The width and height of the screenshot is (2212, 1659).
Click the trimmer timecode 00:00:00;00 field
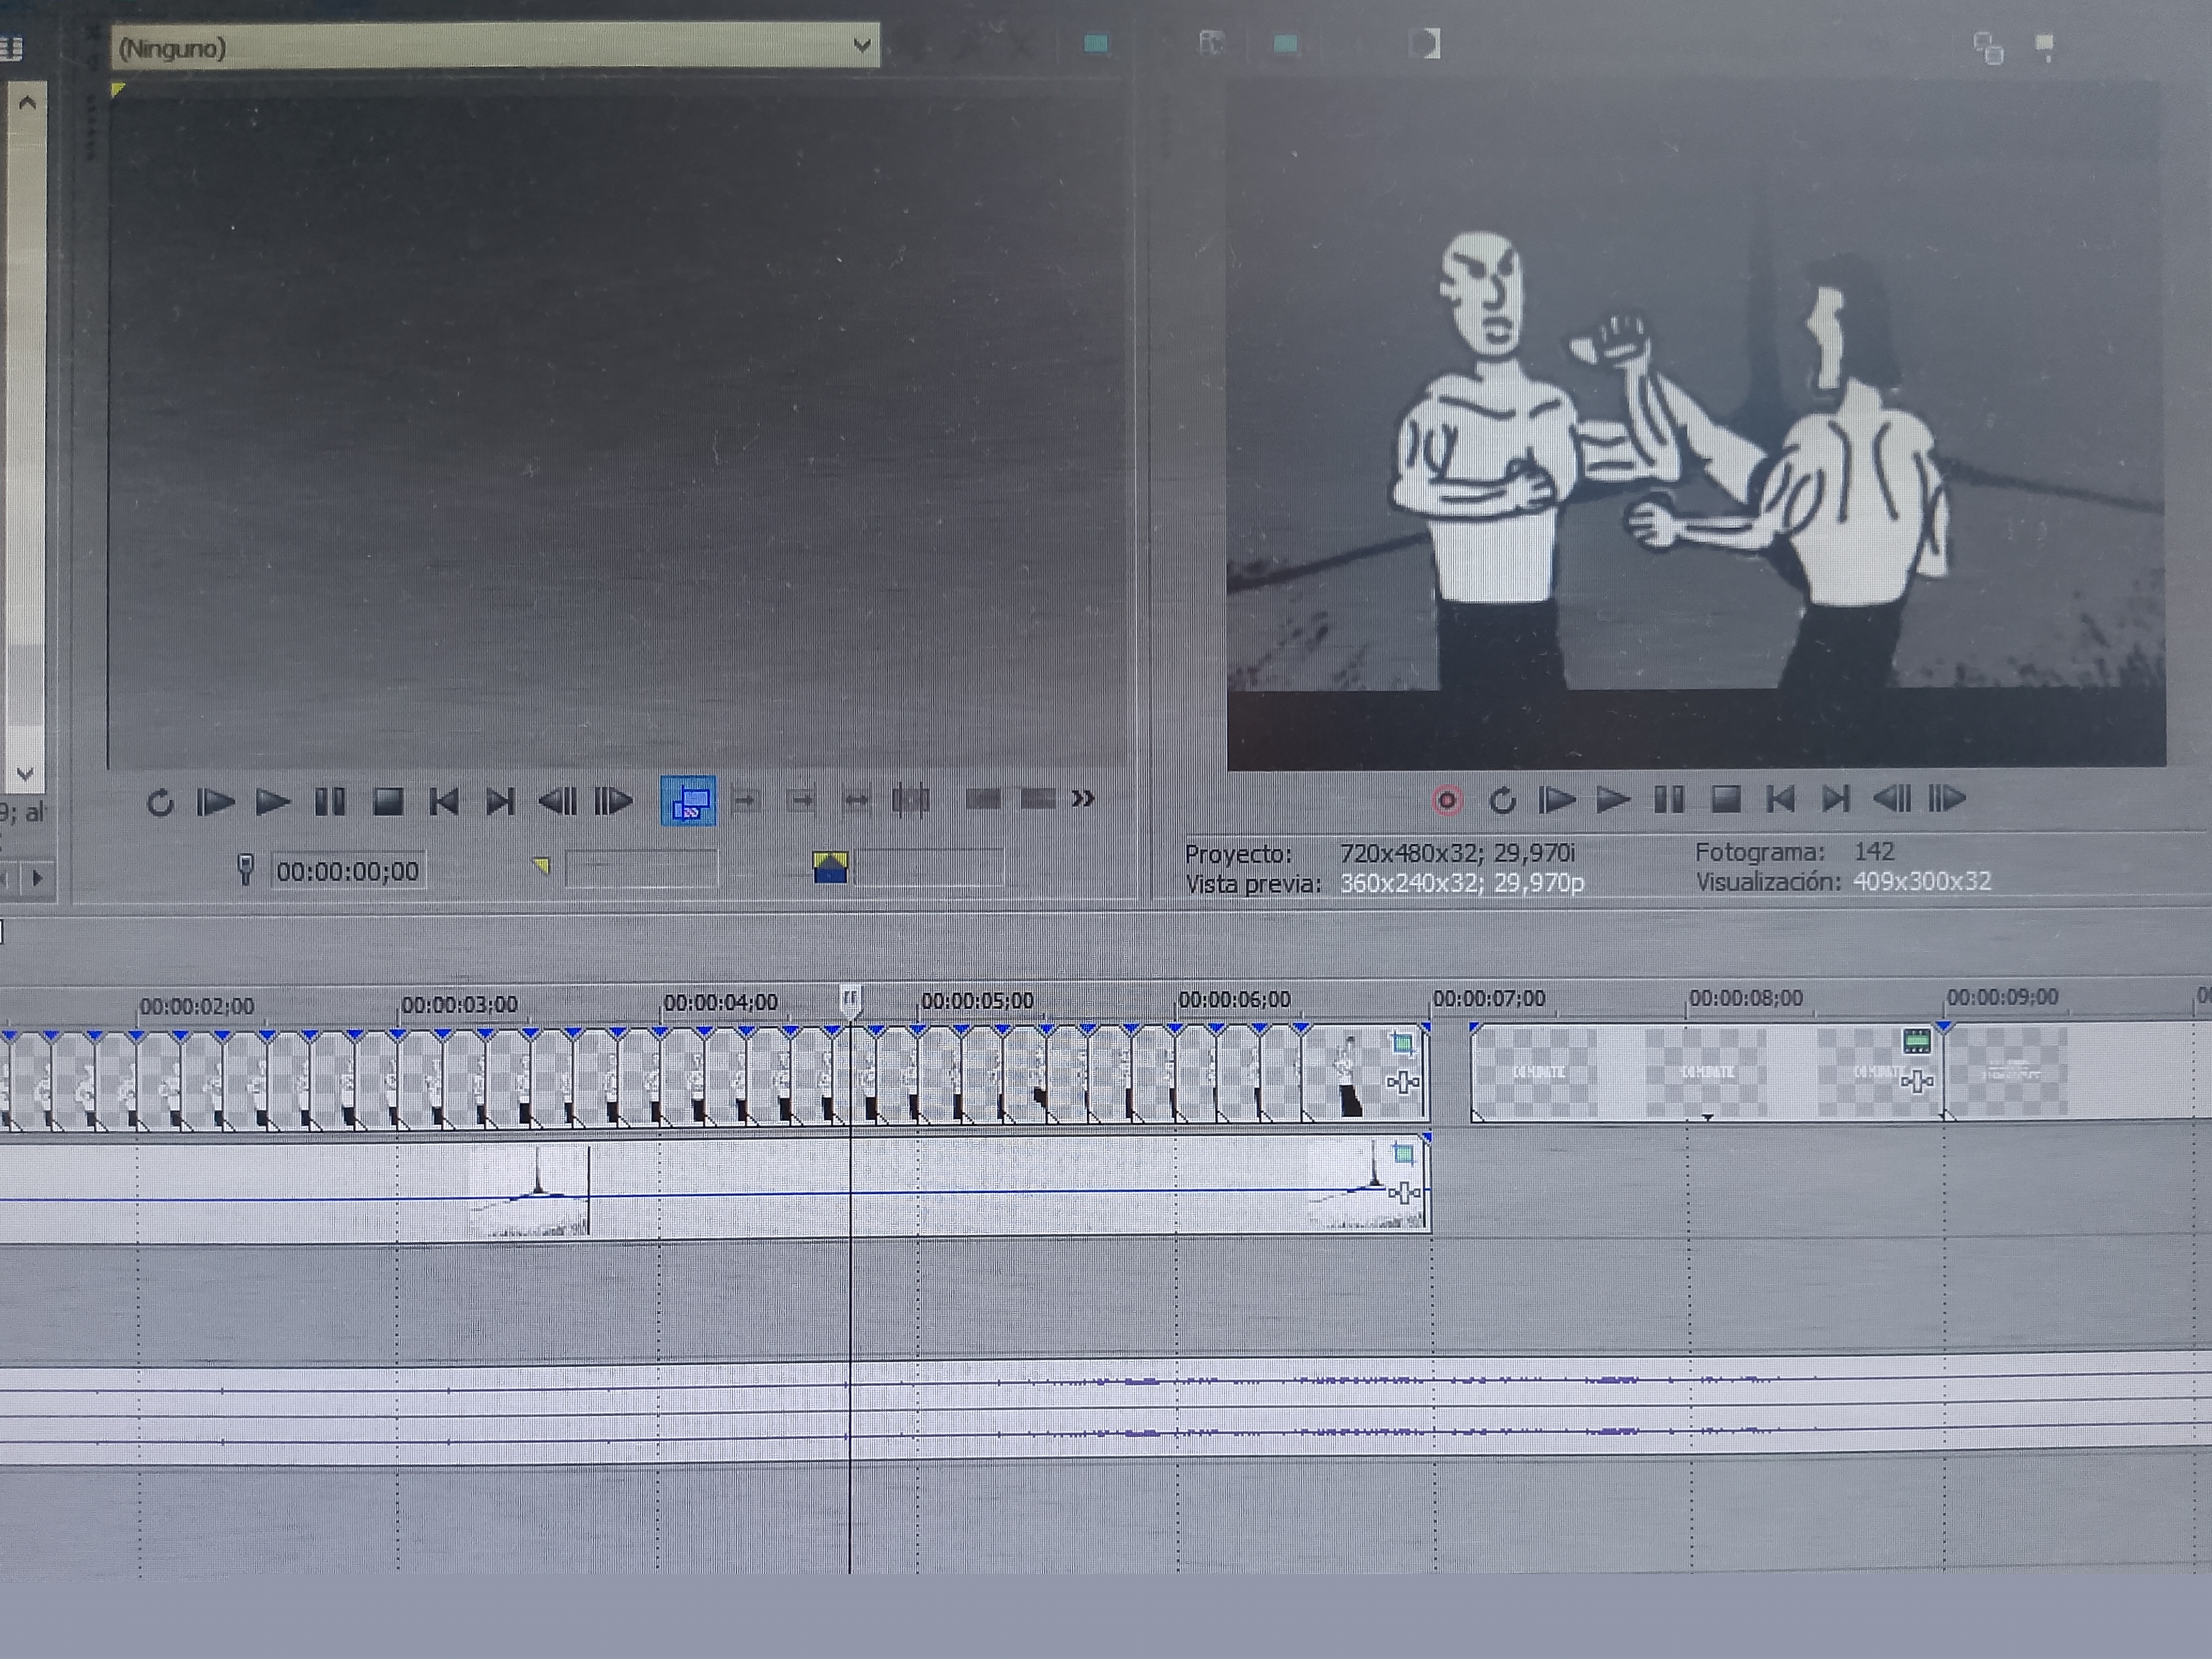click(x=347, y=872)
